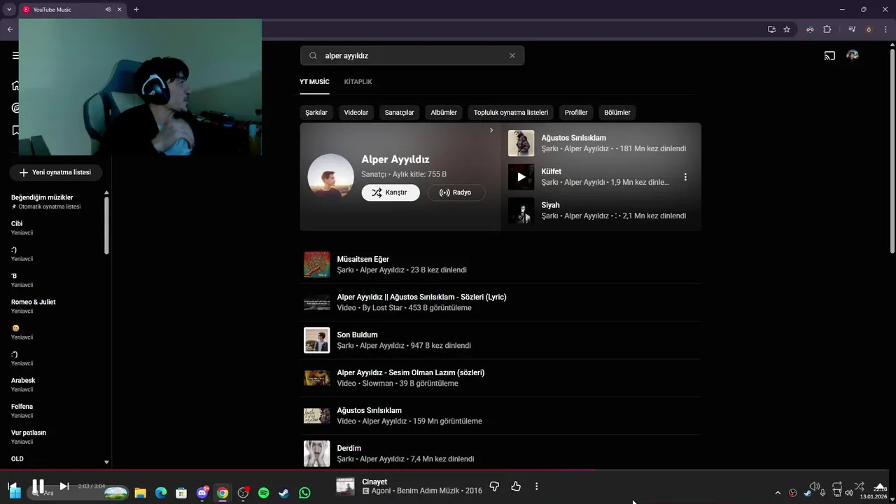Toggle shuffle in the player bar
The image size is (896, 504).
[859, 486]
